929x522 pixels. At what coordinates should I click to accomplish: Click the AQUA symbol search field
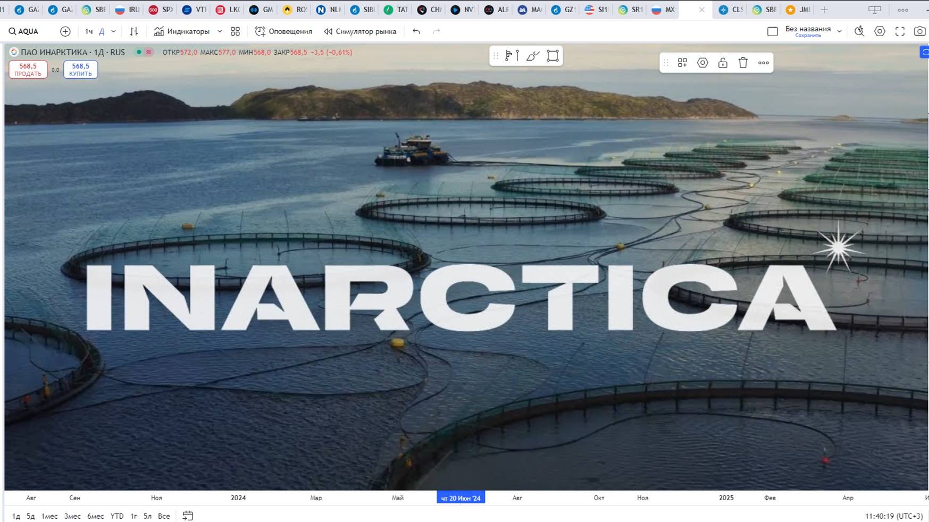24,31
